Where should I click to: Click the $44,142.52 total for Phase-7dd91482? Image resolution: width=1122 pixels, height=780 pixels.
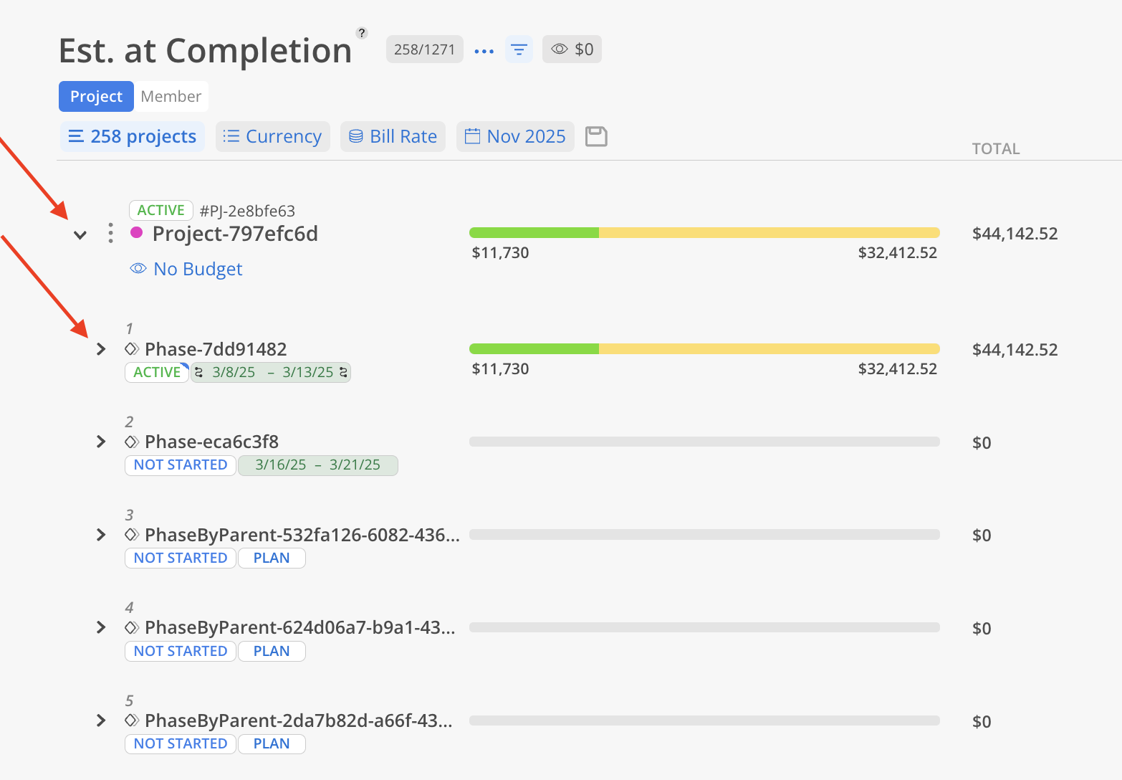pyautogui.click(x=1015, y=350)
